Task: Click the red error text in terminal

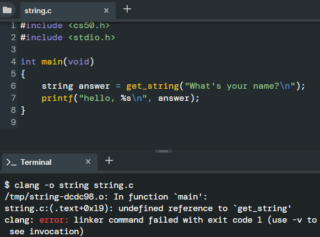Action: [54, 220]
